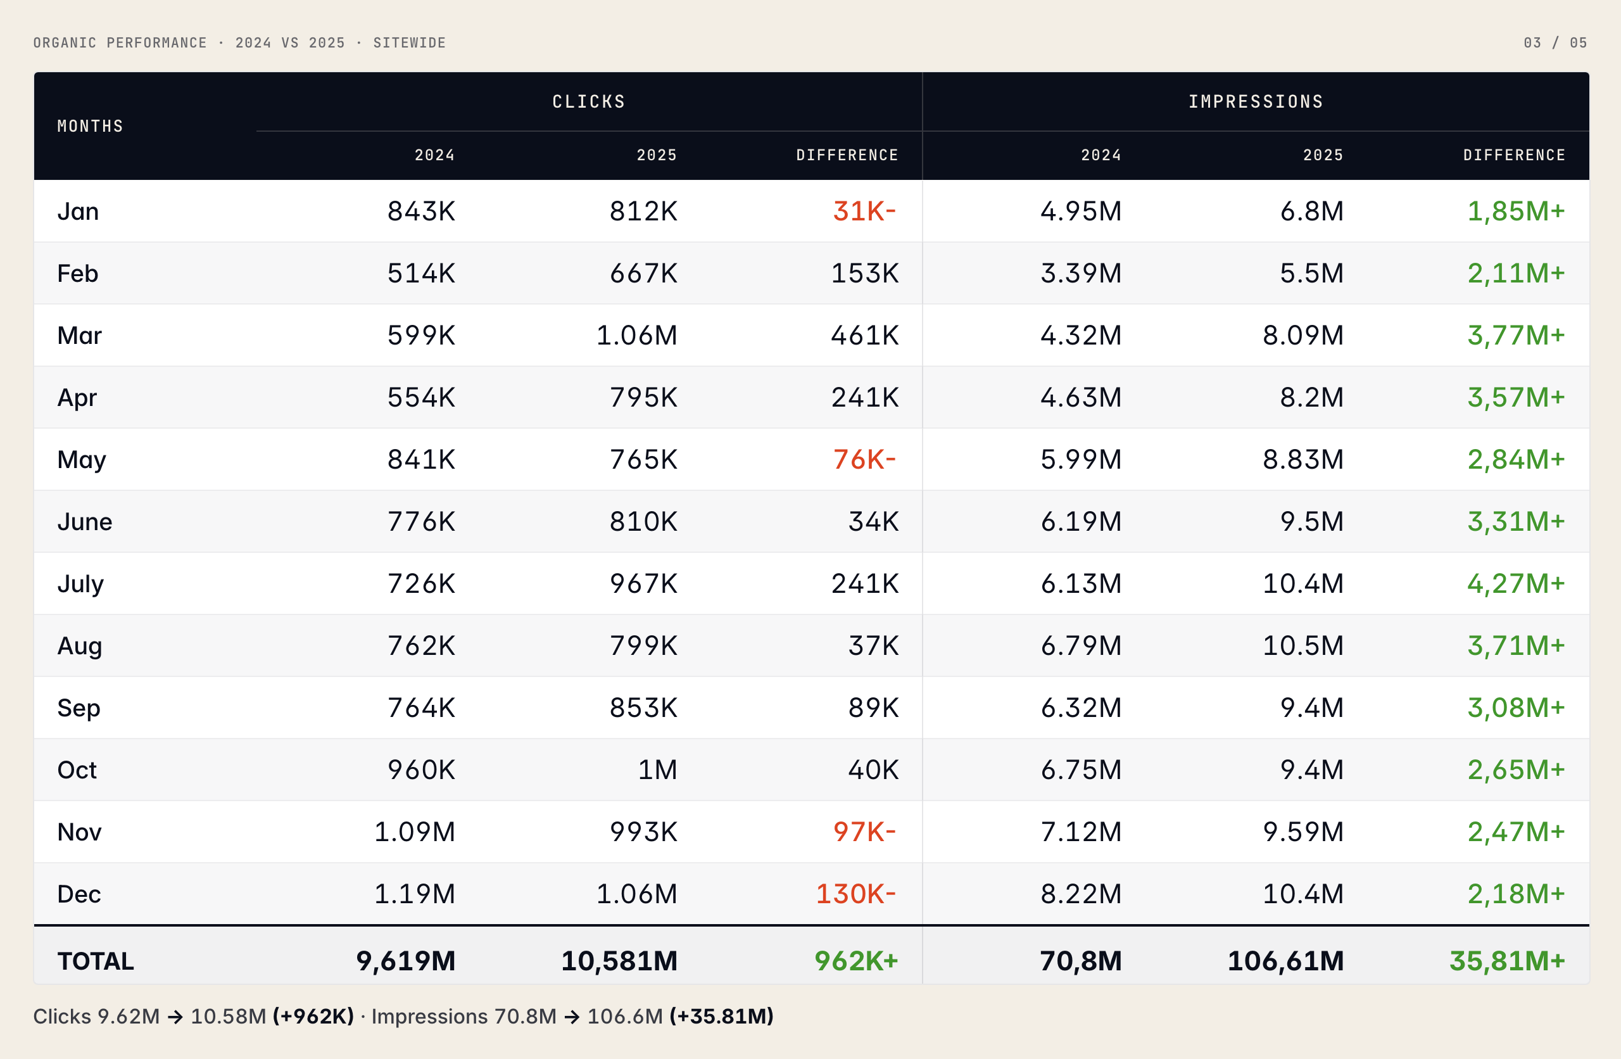Click Feb impressions difference 2,11M+

tap(1515, 273)
